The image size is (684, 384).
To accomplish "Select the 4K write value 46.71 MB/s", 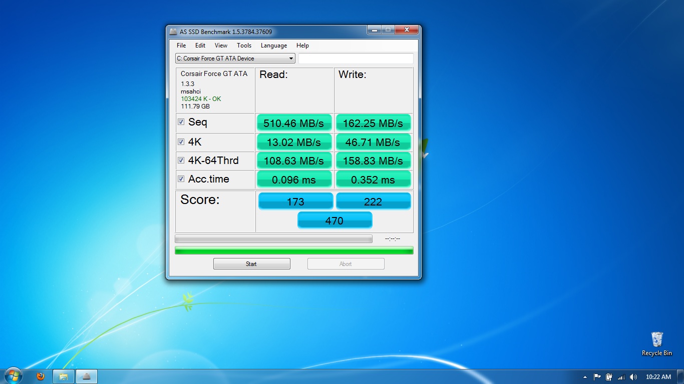I will point(373,142).
